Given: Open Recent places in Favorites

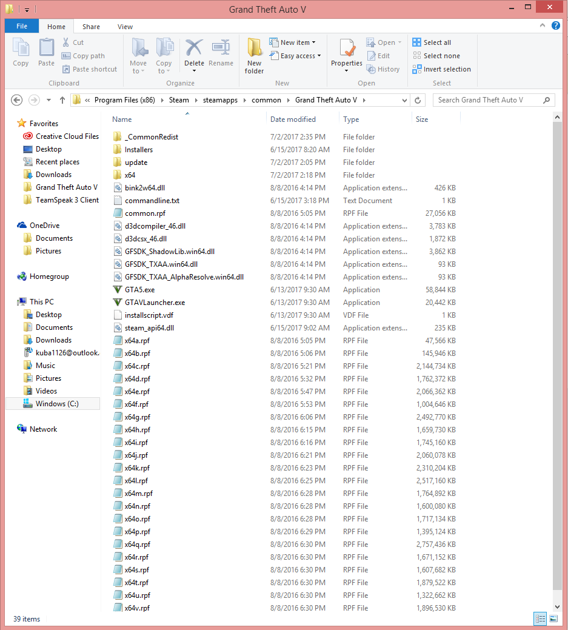Looking at the screenshot, I should pyautogui.click(x=51, y=161).
